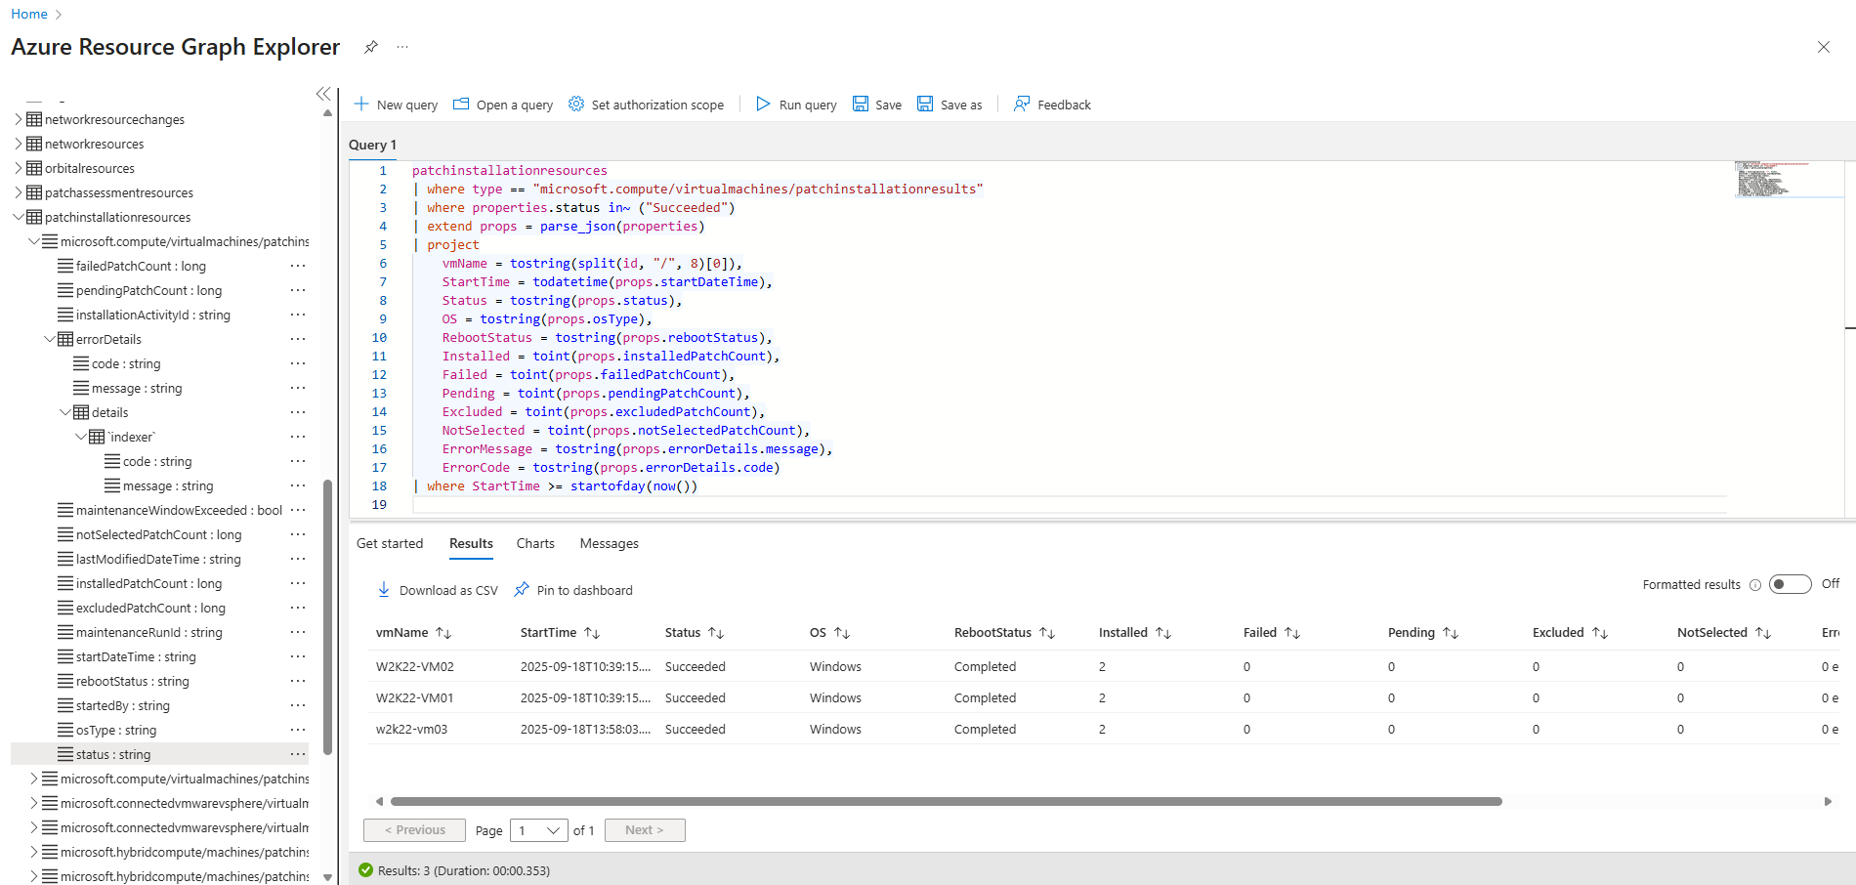The image size is (1856, 885).
Task: Sort by Installed column arrows
Action: pos(1163,633)
